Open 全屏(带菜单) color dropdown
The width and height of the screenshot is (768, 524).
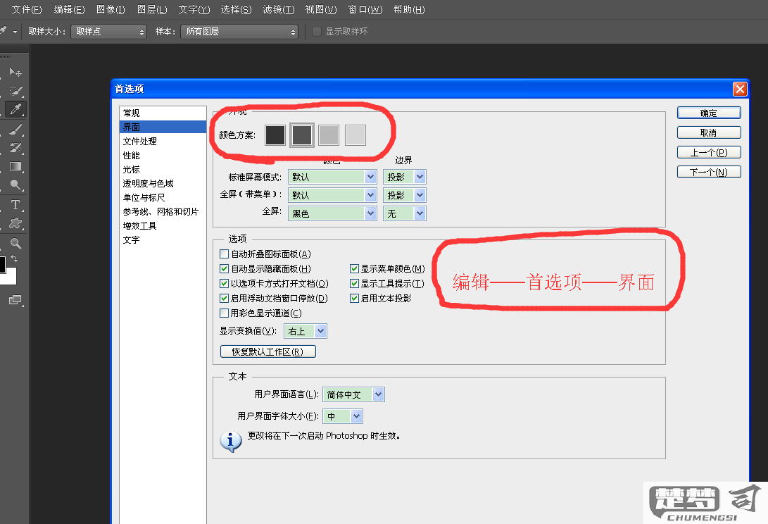332,195
